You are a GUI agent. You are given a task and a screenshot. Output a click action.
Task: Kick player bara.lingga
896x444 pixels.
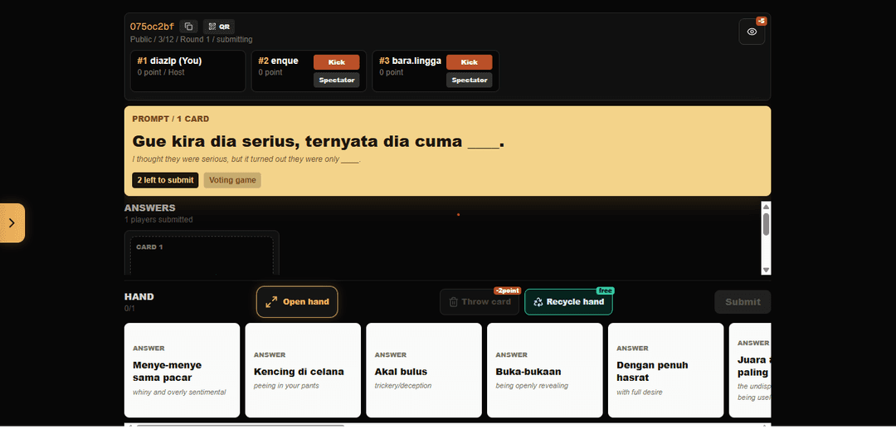(x=469, y=62)
